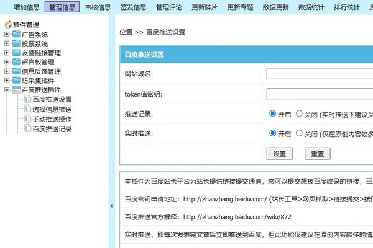
Task: Select 开启 radio for 推送记录
Action: click(273, 114)
